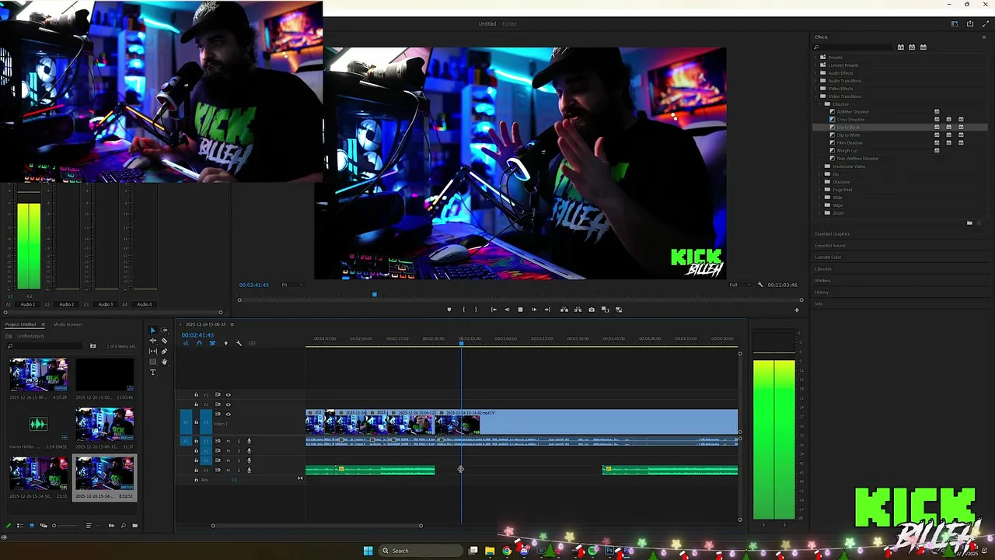Image resolution: width=995 pixels, height=560 pixels.
Task: Add a marker from timeline header
Action: 226,343
